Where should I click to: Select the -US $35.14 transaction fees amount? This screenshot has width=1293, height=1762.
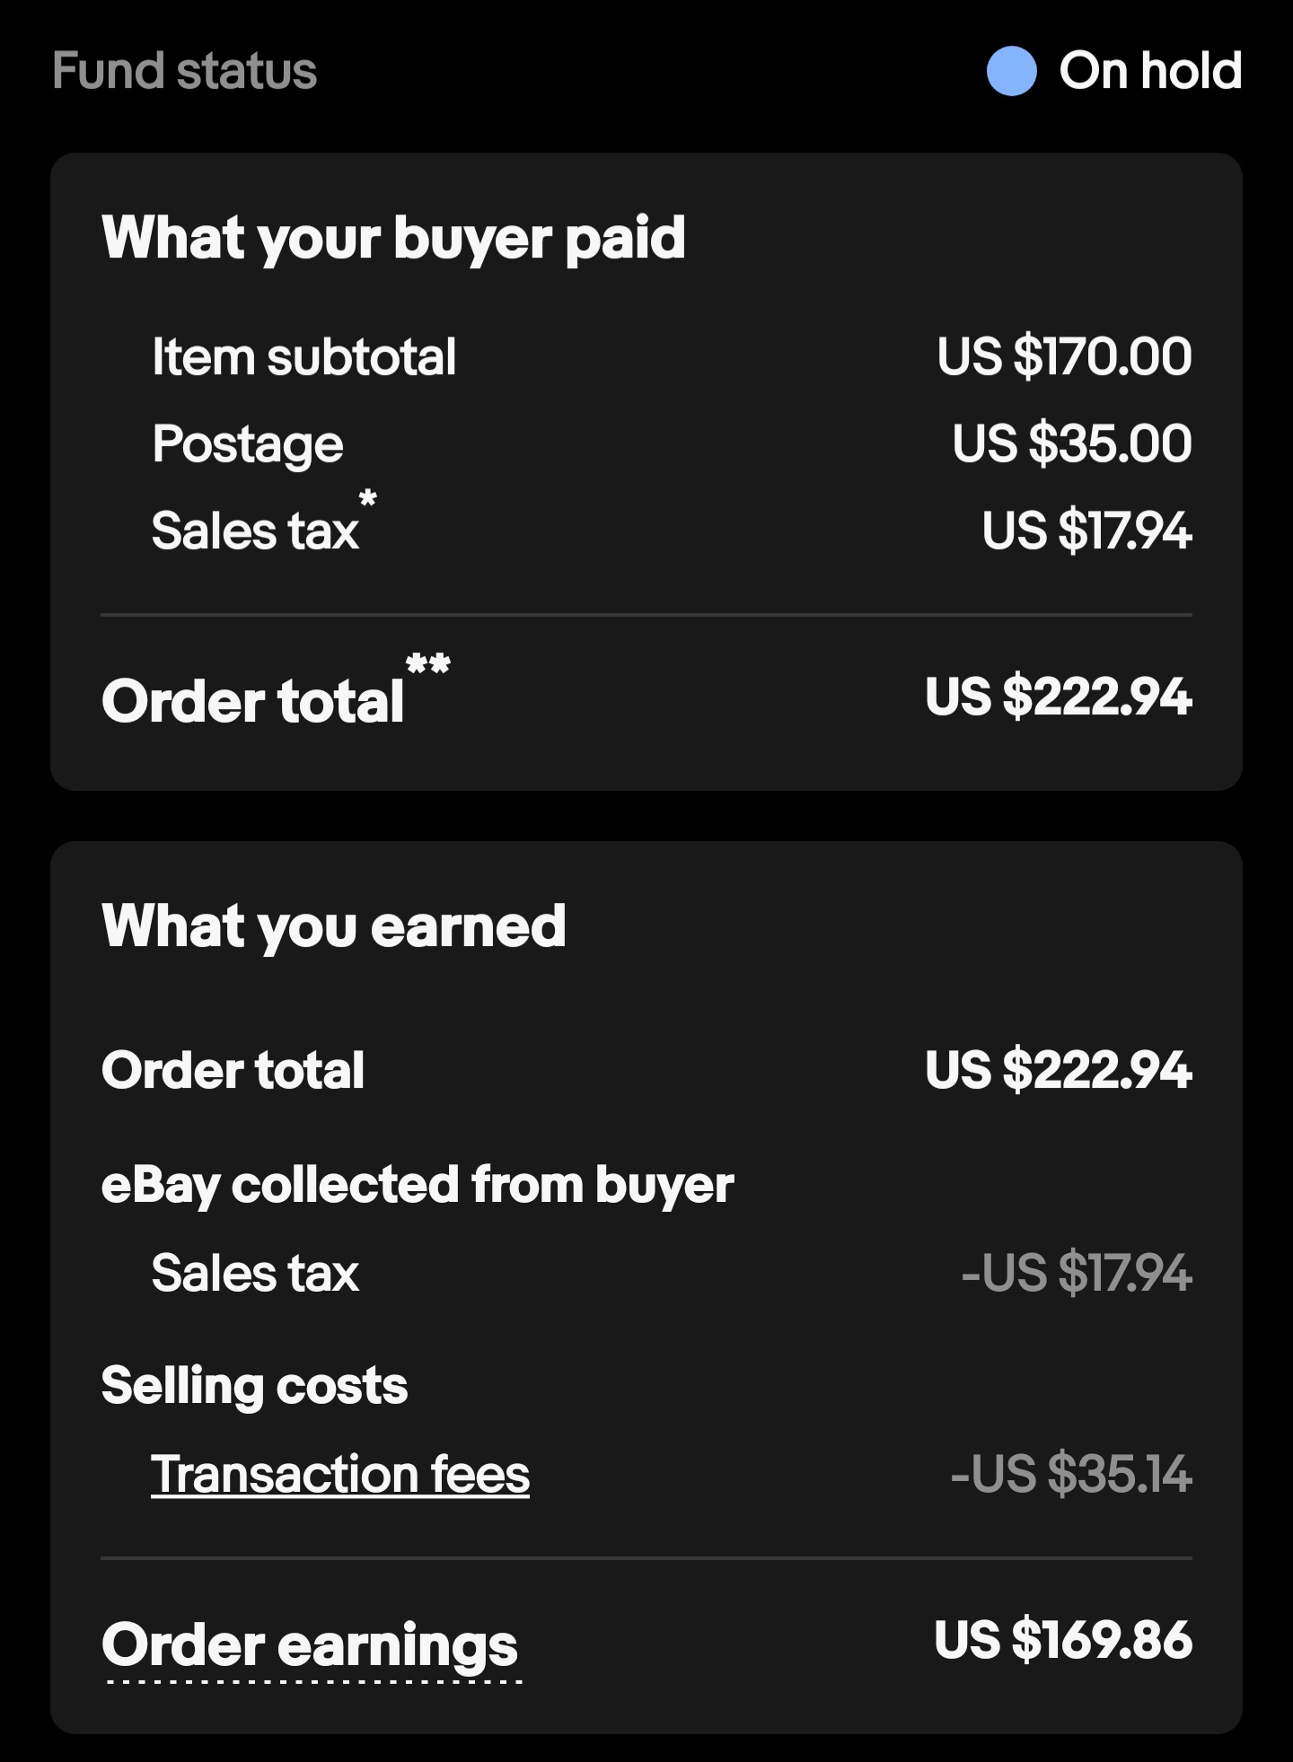[x=1070, y=1474]
